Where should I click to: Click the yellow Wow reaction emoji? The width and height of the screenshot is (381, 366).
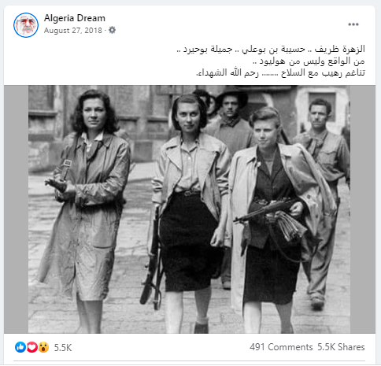[43, 347]
